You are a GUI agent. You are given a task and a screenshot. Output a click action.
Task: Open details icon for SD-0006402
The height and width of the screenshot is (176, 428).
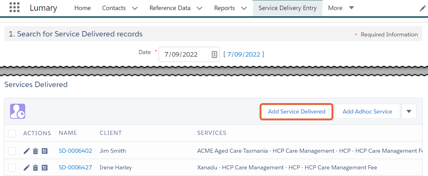click(x=45, y=151)
